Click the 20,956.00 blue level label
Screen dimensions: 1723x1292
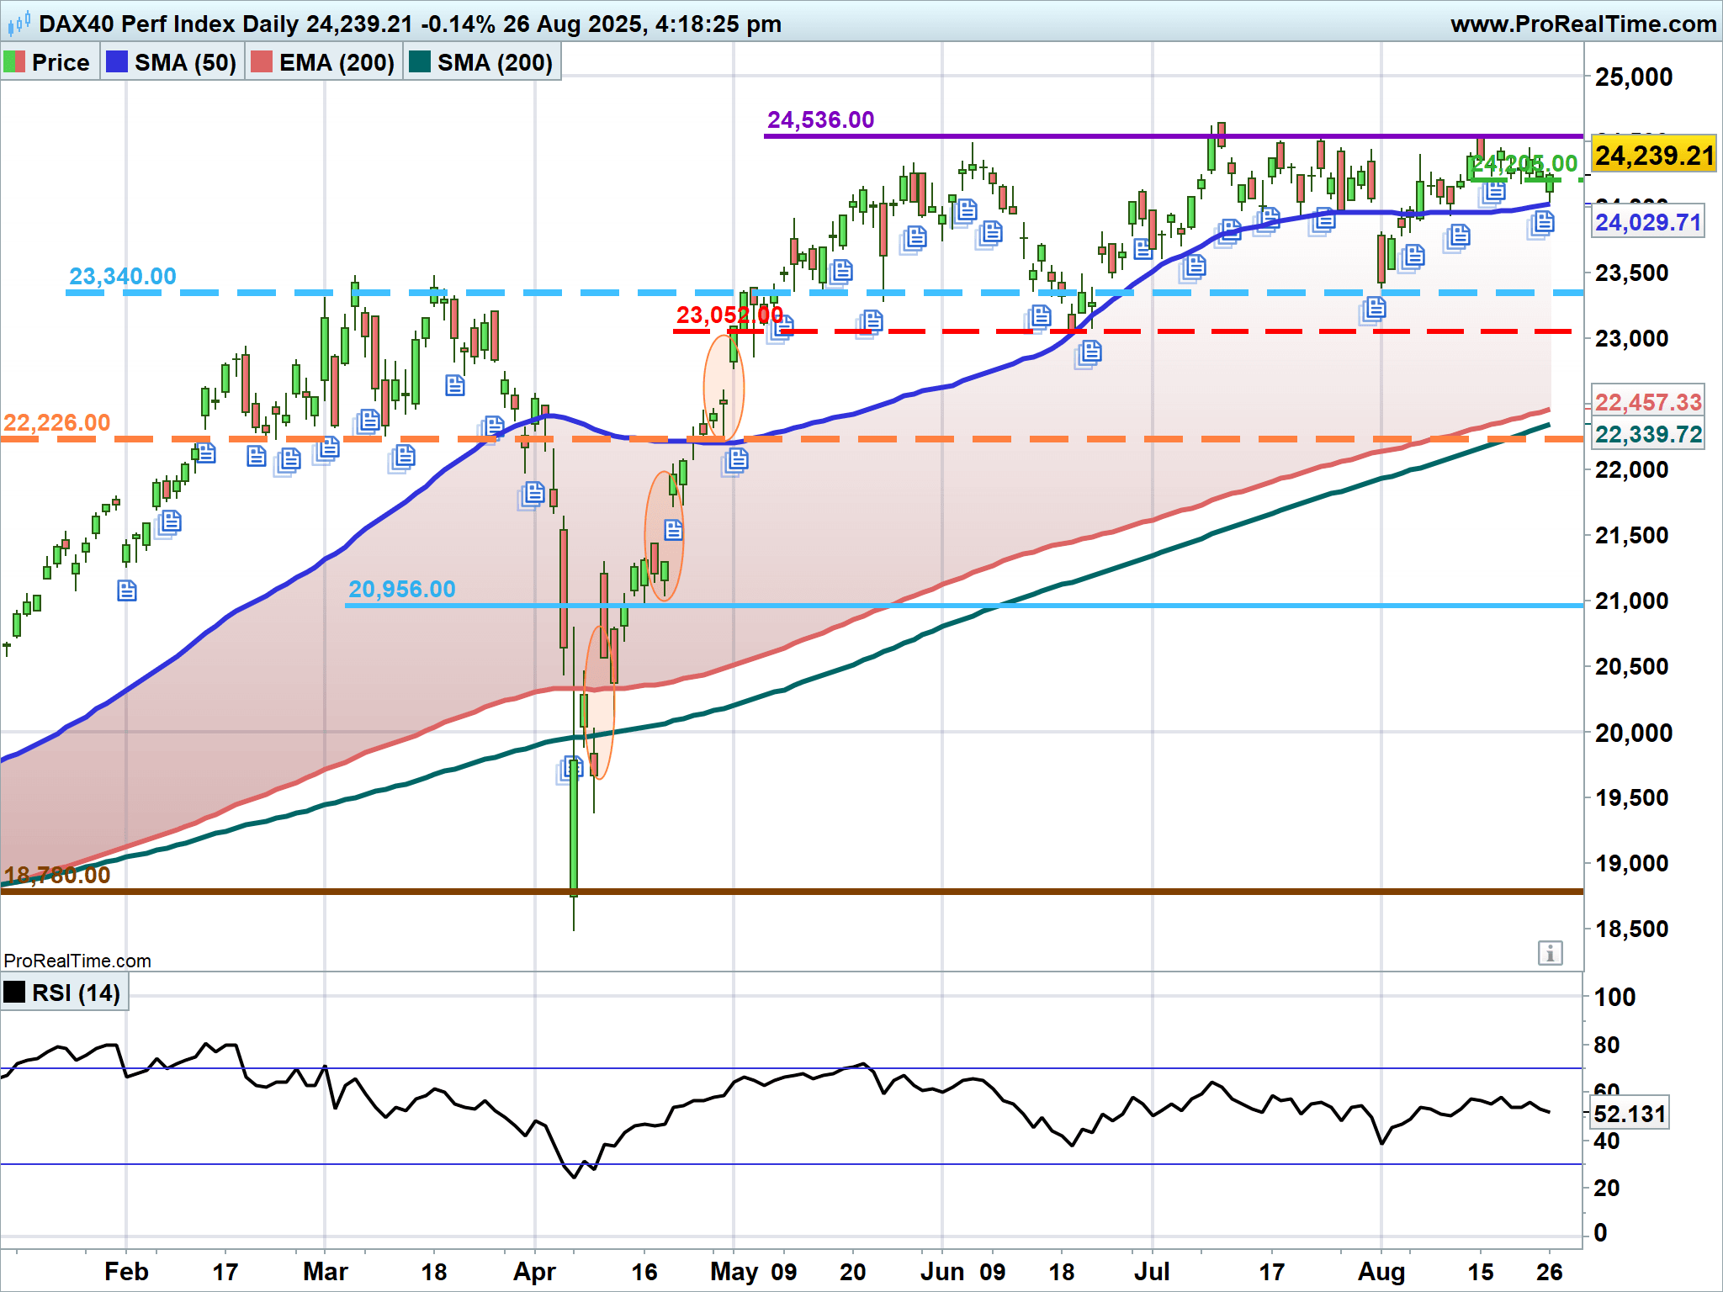(x=402, y=589)
